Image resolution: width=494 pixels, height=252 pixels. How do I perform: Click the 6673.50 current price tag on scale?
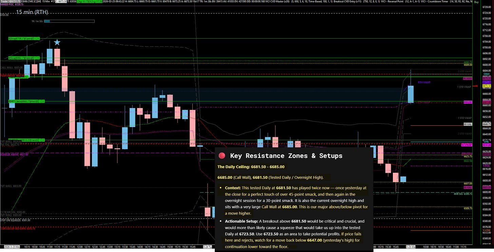487,86
